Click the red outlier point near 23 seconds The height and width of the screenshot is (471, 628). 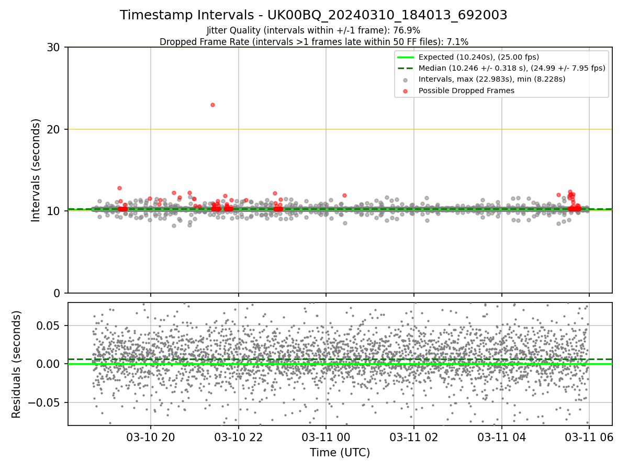click(212, 105)
